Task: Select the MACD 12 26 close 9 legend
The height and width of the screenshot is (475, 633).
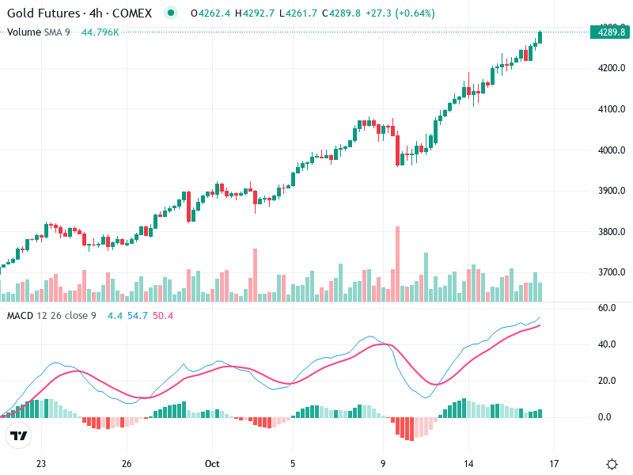Action: tap(51, 316)
